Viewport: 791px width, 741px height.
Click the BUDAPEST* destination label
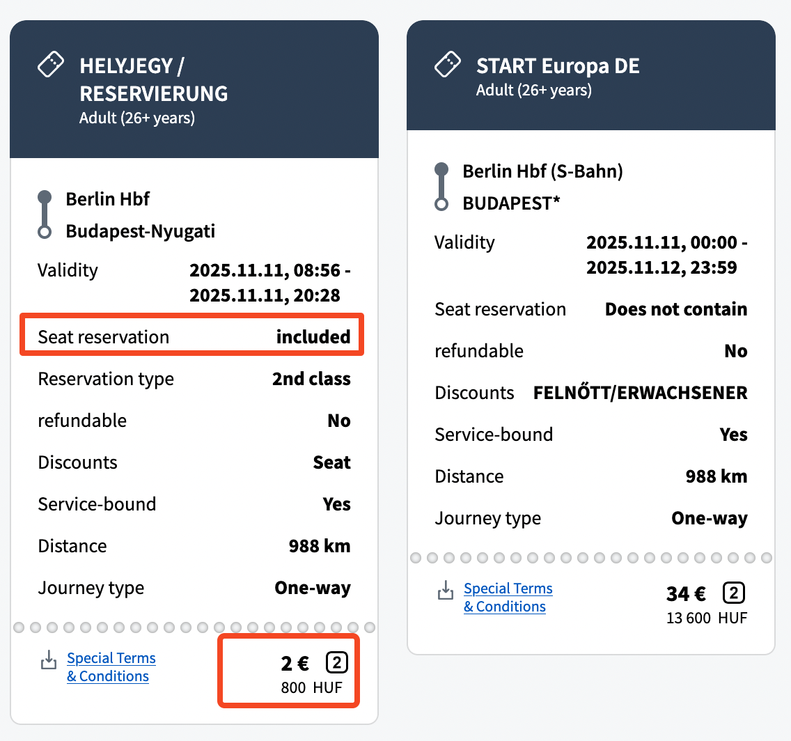pyautogui.click(x=511, y=203)
